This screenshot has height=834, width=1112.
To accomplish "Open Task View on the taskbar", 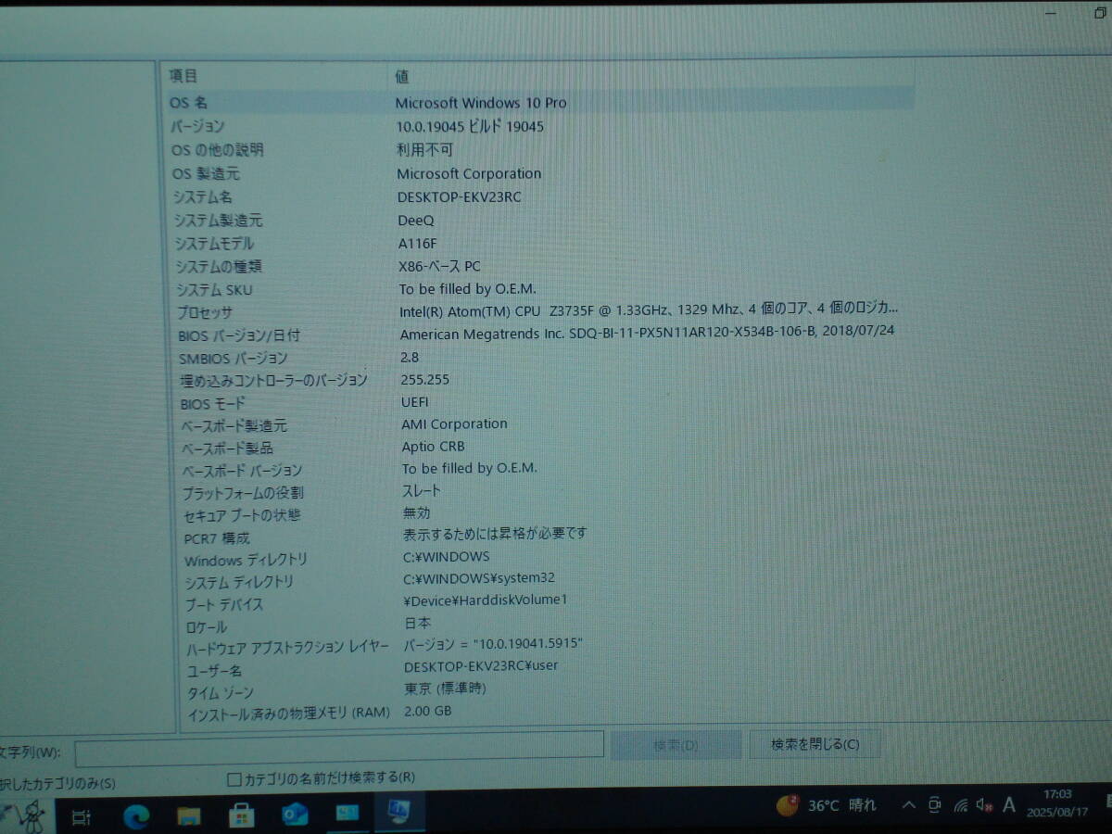I will [x=80, y=816].
